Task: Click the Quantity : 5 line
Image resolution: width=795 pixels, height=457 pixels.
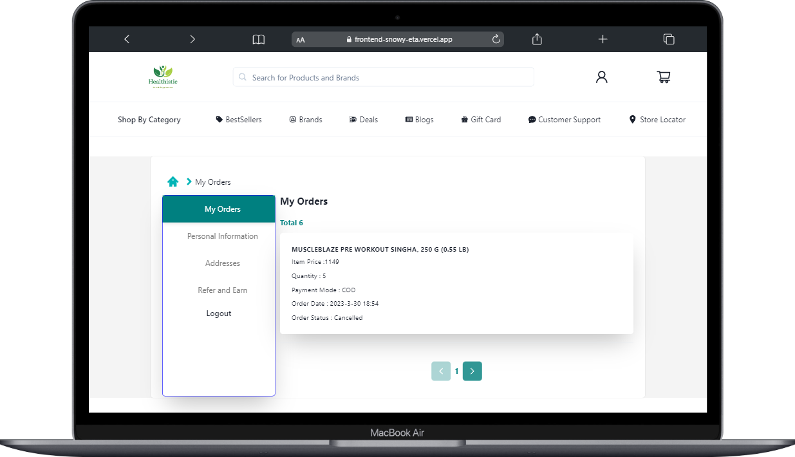Action: coord(308,276)
